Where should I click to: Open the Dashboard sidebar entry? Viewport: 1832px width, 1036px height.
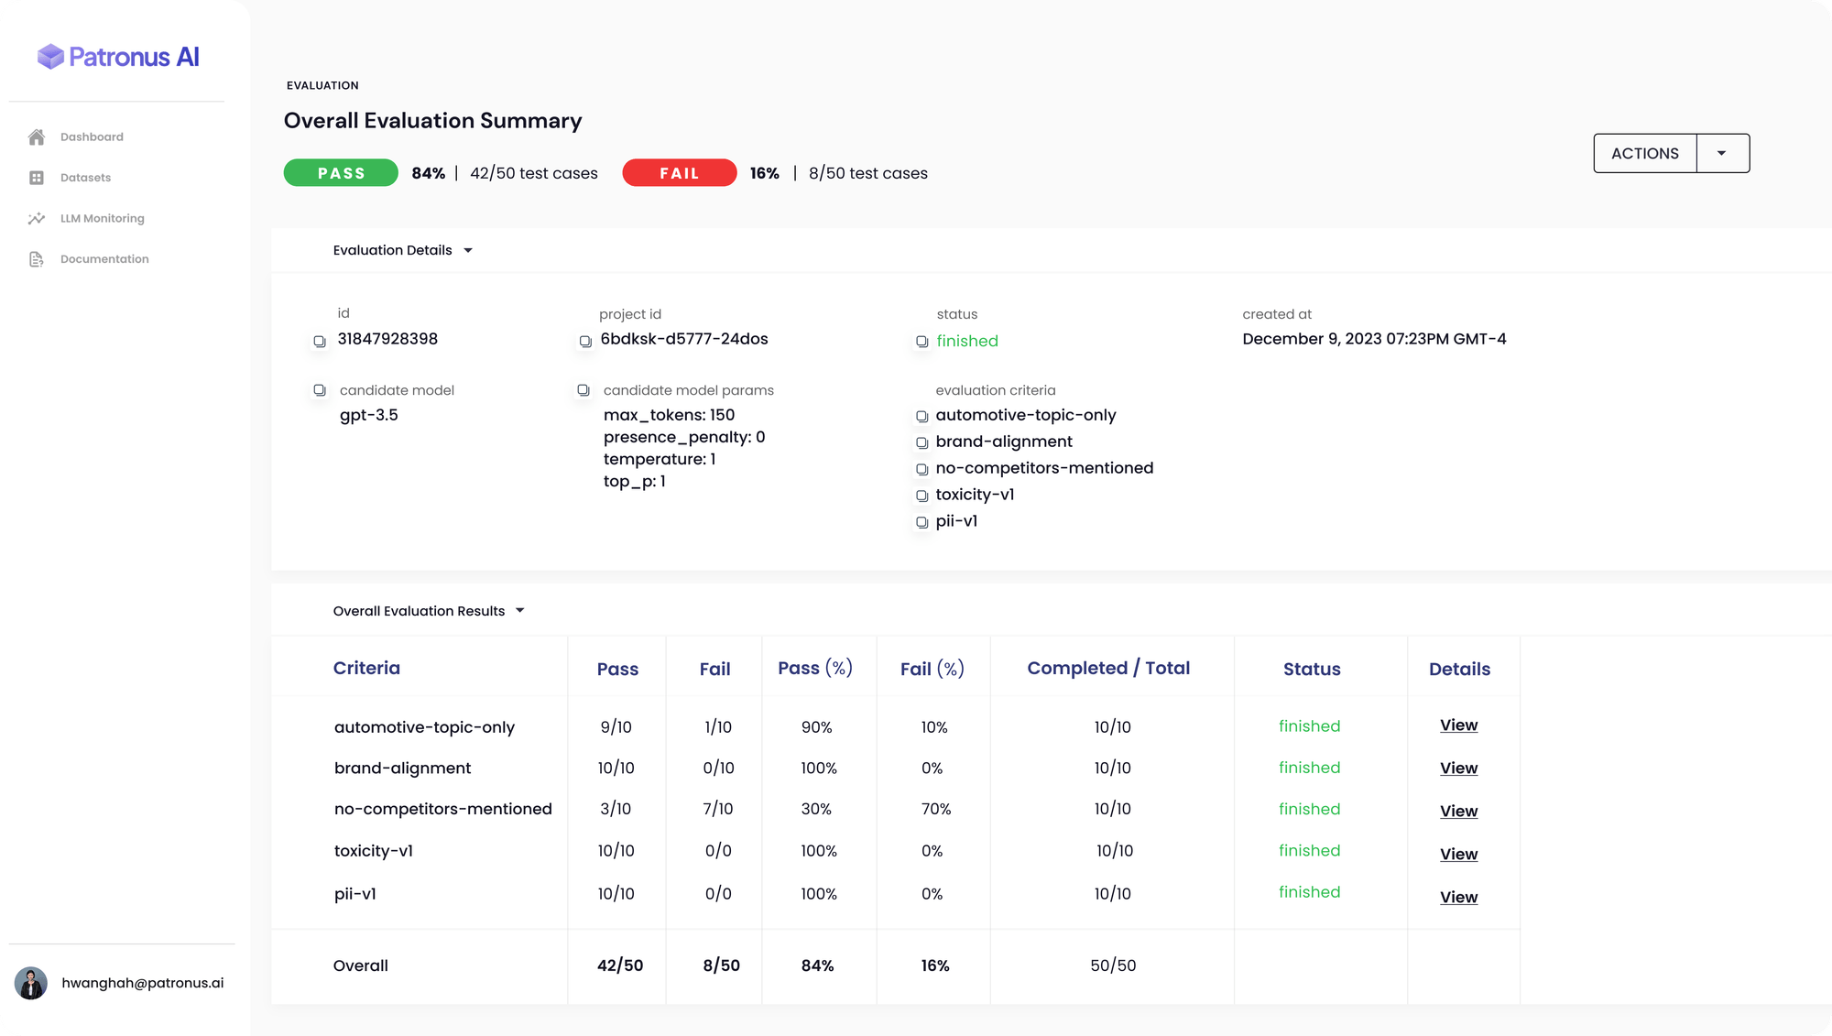click(x=37, y=136)
